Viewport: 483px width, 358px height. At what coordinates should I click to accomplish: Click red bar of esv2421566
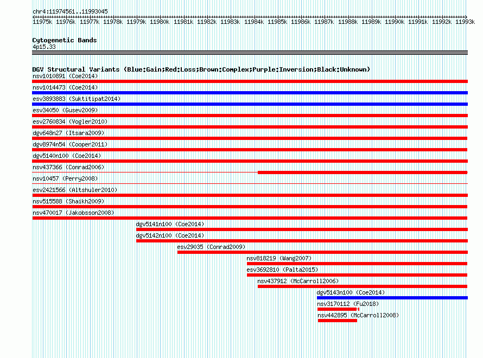click(250, 195)
